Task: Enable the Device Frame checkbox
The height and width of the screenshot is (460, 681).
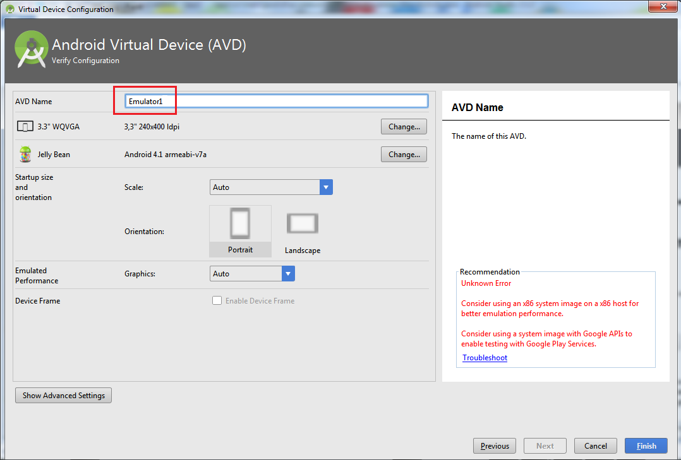Action: (217, 300)
